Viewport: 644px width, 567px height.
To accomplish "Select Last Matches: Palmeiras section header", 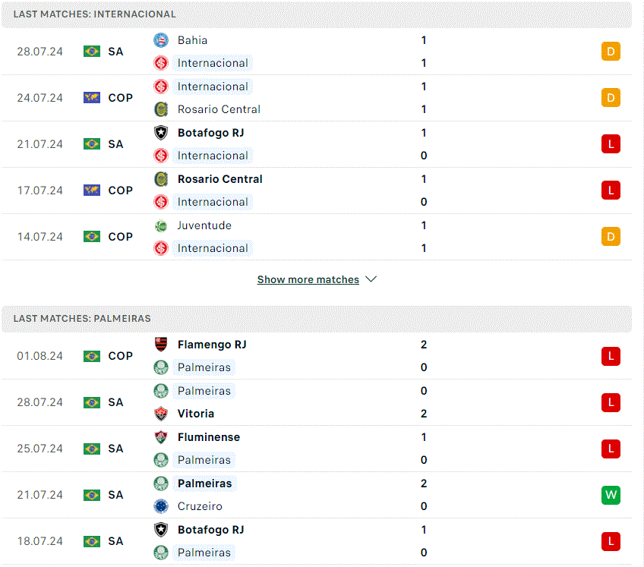I will (x=316, y=319).
